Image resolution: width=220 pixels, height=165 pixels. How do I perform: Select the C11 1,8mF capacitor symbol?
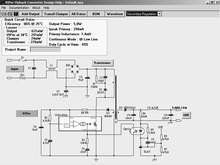(x=133, y=115)
